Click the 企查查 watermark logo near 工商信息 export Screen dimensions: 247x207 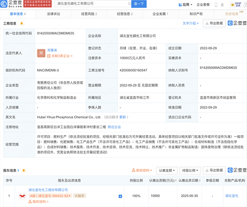(x=237, y=23)
